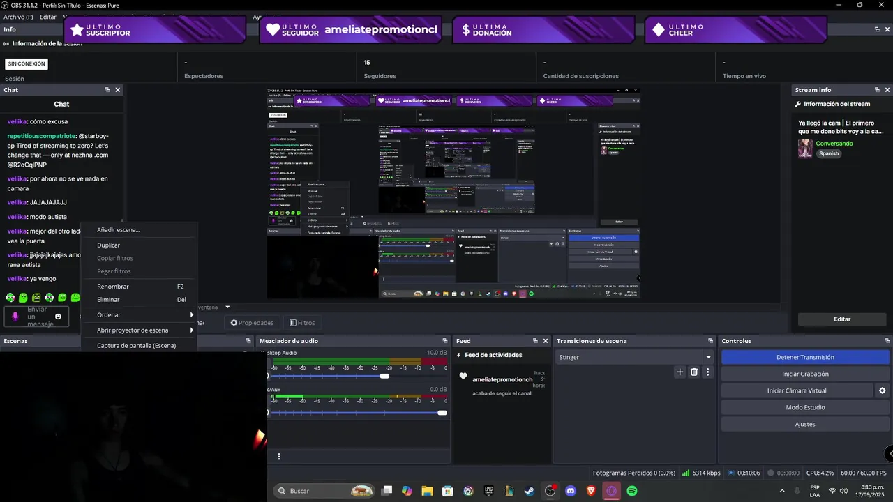Image resolution: width=893 pixels, height=502 pixels.
Task: Float the Controles dock panel
Action: click(x=886, y=341)
